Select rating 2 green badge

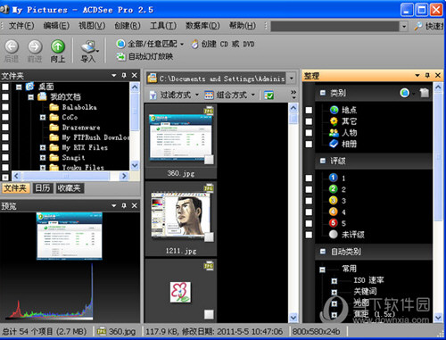pyautogui.click(x=334, y=189)
